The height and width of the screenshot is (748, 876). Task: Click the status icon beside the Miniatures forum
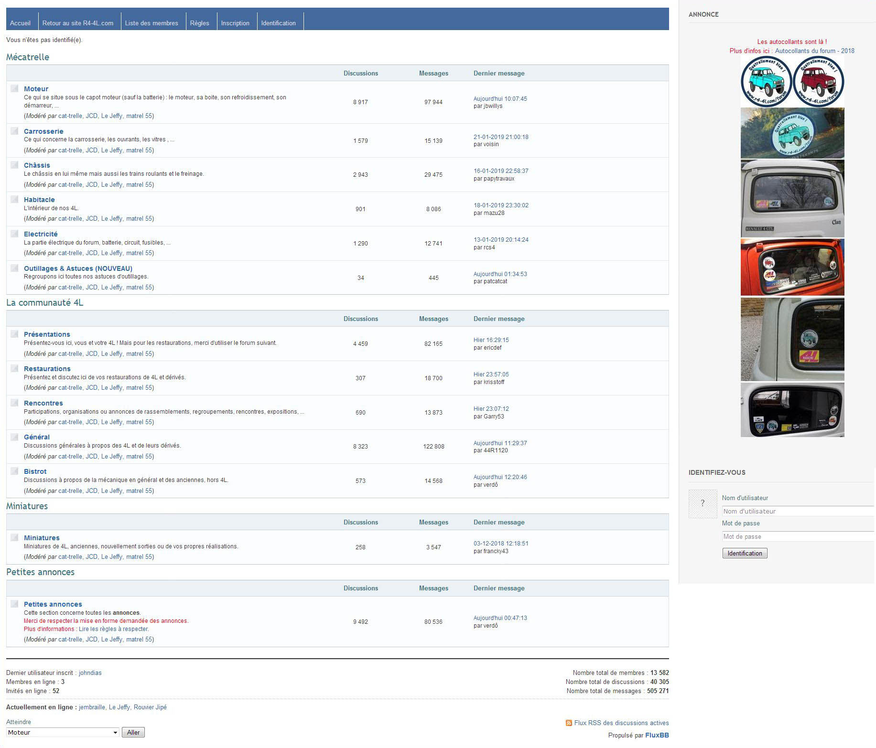14,537
